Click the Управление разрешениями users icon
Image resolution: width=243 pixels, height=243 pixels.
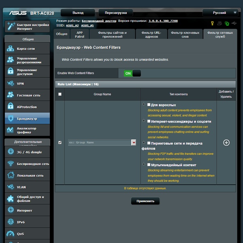point(11,60)
